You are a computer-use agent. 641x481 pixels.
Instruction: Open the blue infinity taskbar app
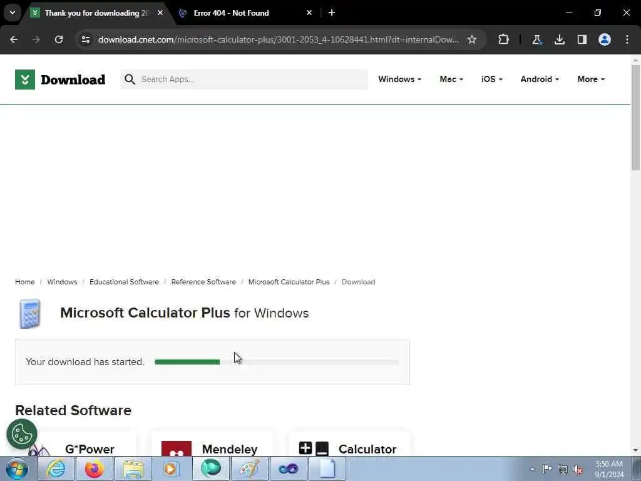pos(288,468)
